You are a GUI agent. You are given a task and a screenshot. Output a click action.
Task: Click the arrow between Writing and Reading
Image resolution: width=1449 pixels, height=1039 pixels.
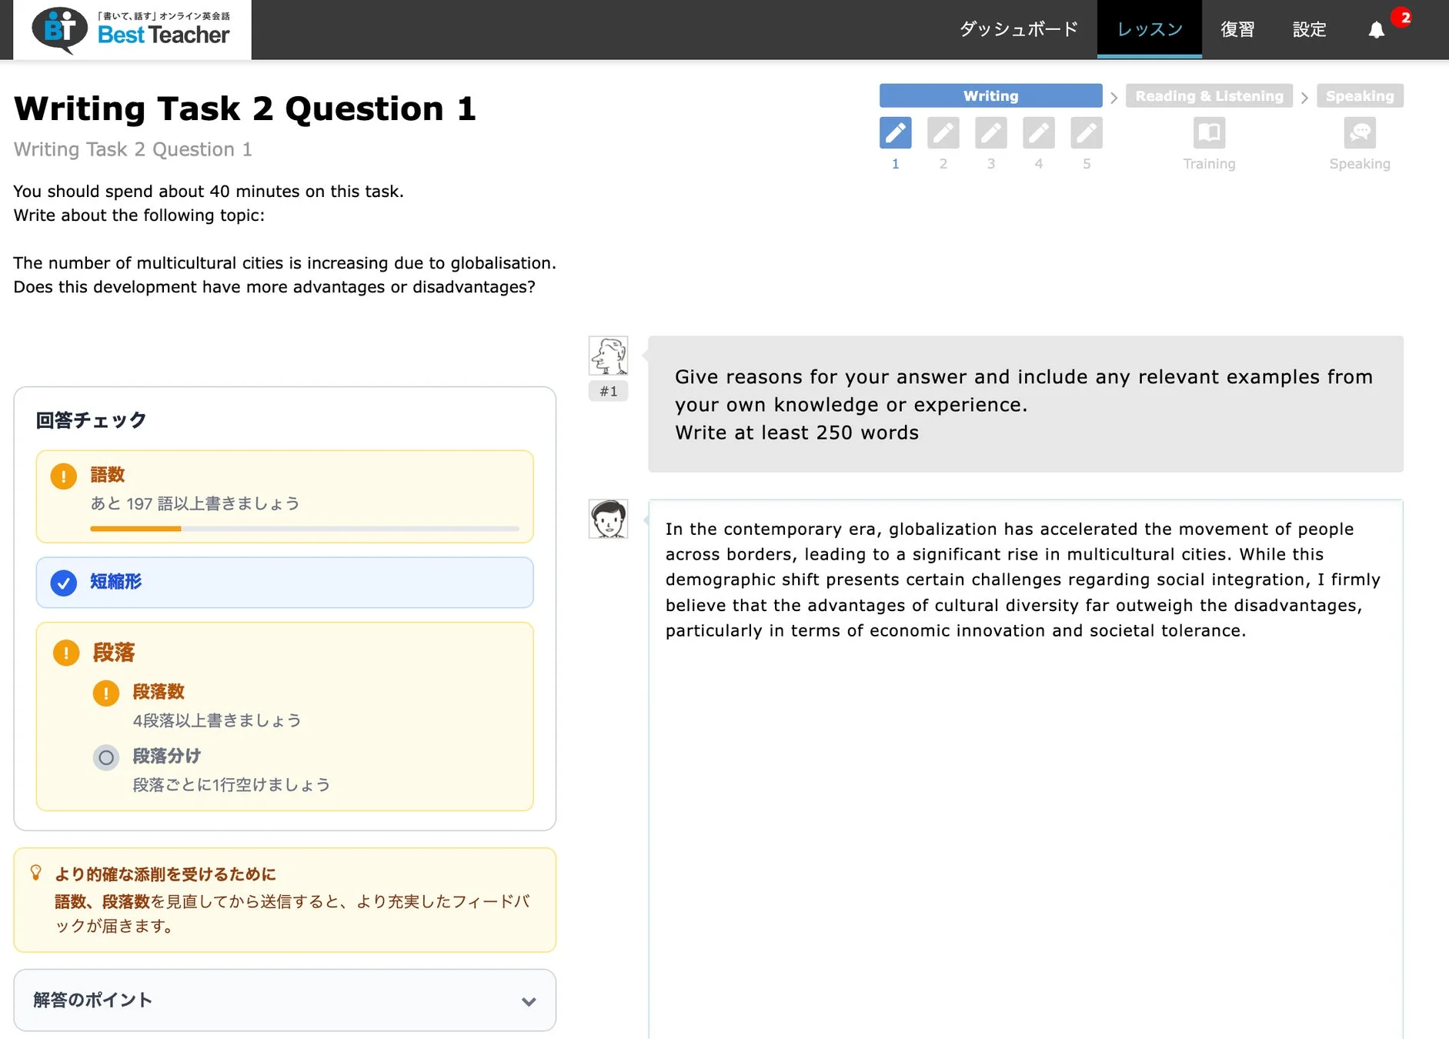[1113, 98]
